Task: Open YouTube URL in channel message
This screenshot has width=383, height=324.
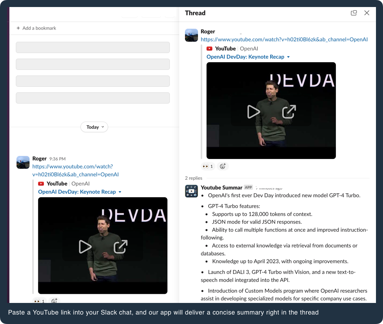Action: click(x=76, y=170)
